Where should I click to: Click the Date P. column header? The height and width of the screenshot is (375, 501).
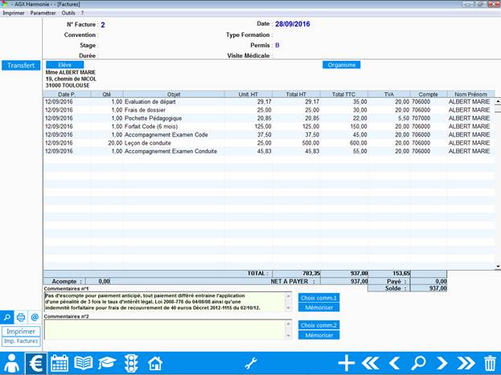pyautogui.click(x=67, y=95)
